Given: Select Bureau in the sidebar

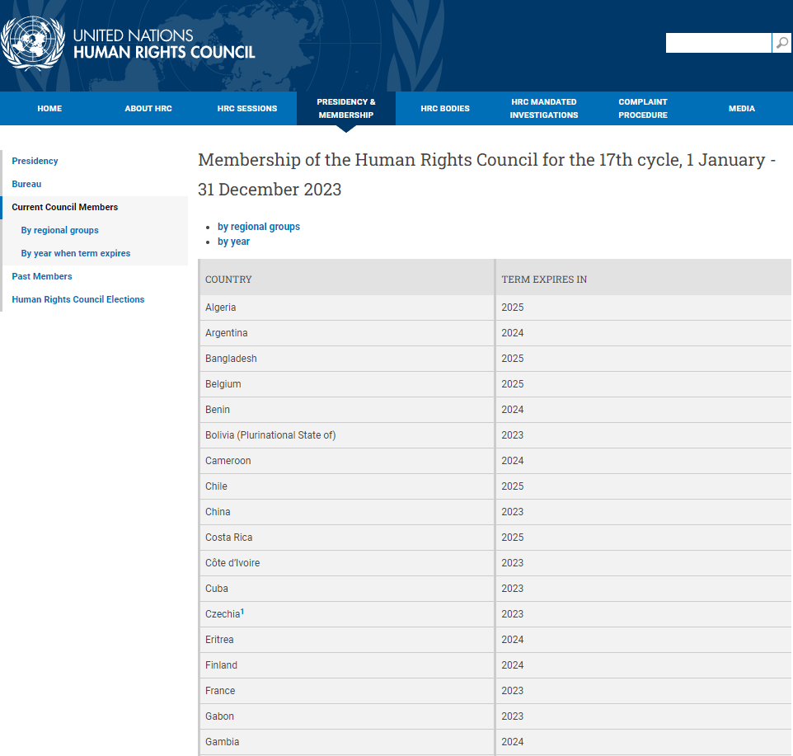Looking at the screenshot, I should coord(26,184).
